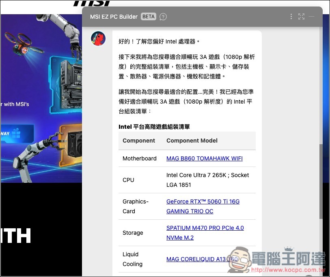Open the help question mark icon

pyautogui.click(x=163, y=17)
